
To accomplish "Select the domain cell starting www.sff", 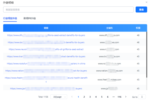I will [109, 35].
